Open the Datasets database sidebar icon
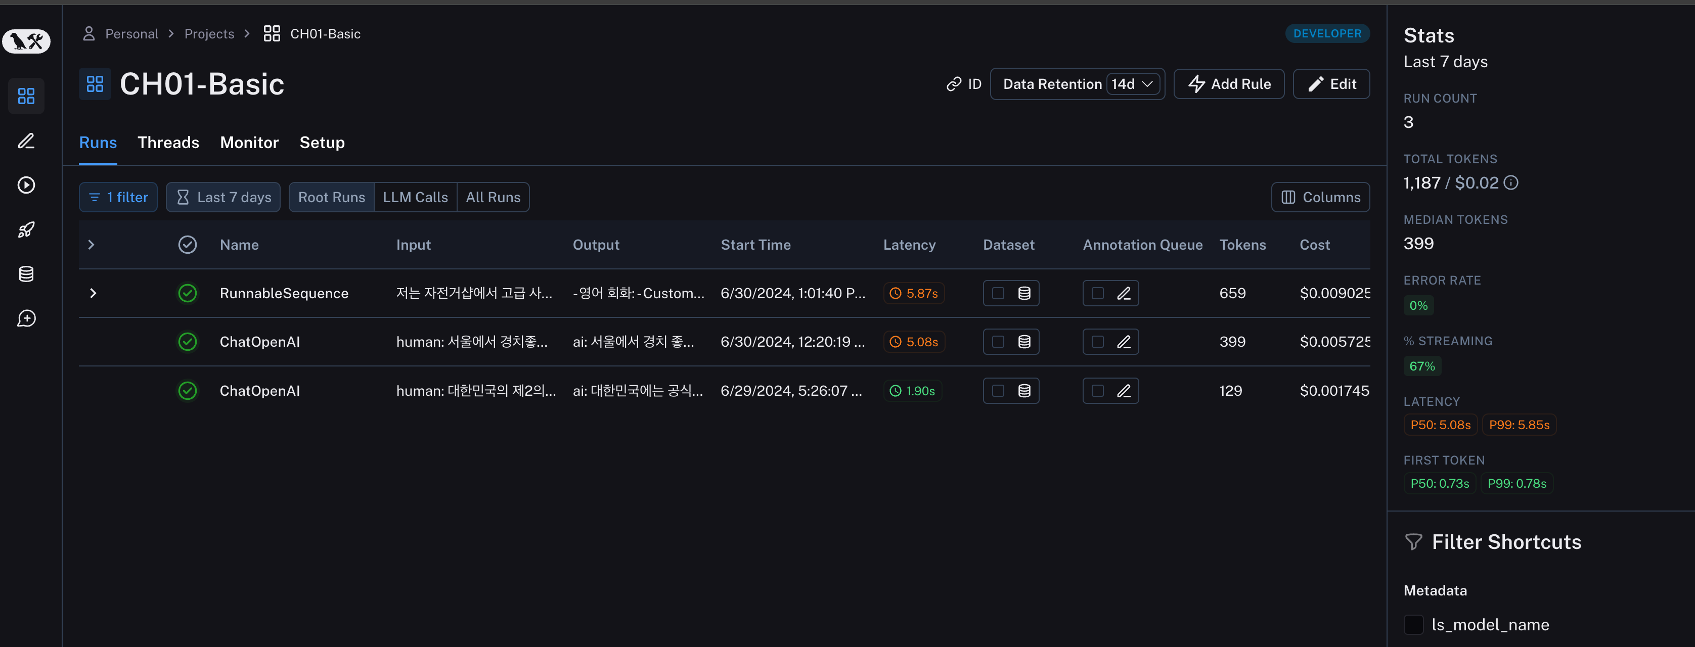Viewport: 1695px width, 647px height. 26,274
